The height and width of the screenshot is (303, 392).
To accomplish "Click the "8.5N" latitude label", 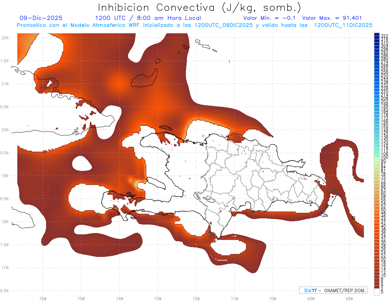I will pyautogui.click(x=5, y=199).
